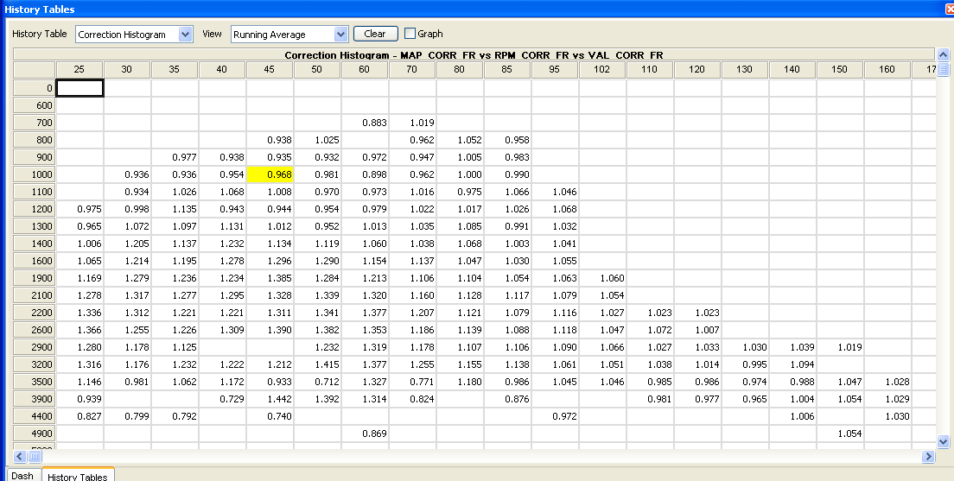This screenshot has width=954, height=481.
Task: Select cell value 1.000 in row 1000
Action: 460,174
